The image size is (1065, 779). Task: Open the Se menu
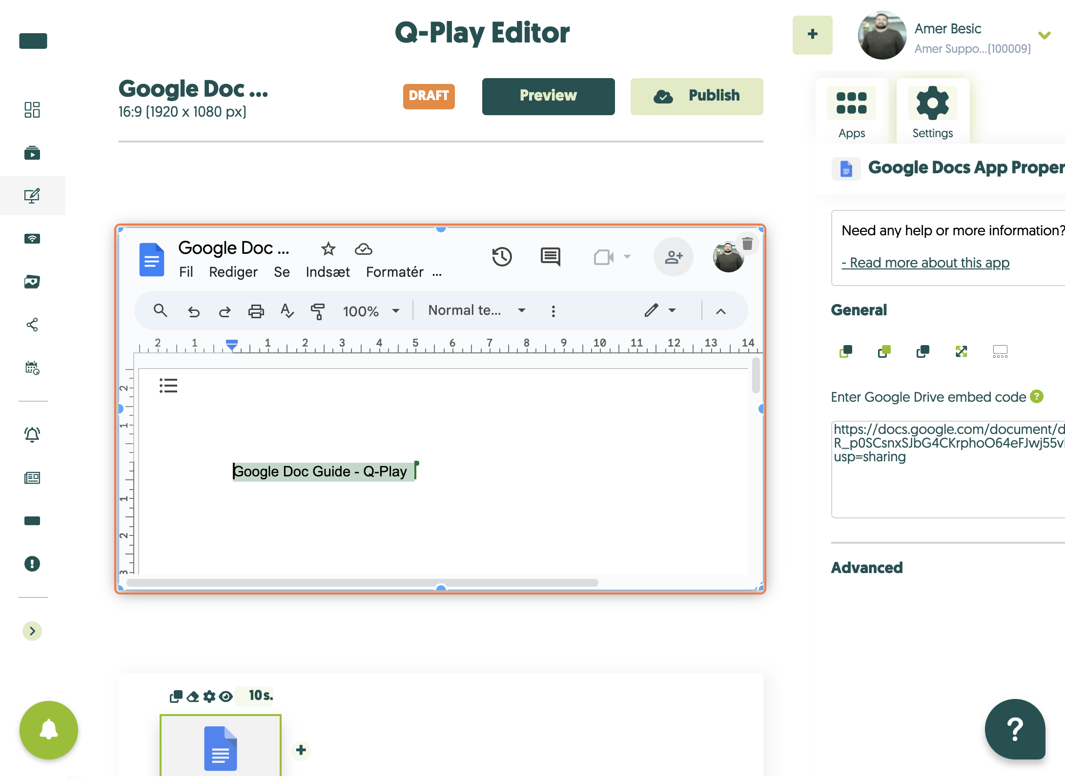tap(282, 272)
